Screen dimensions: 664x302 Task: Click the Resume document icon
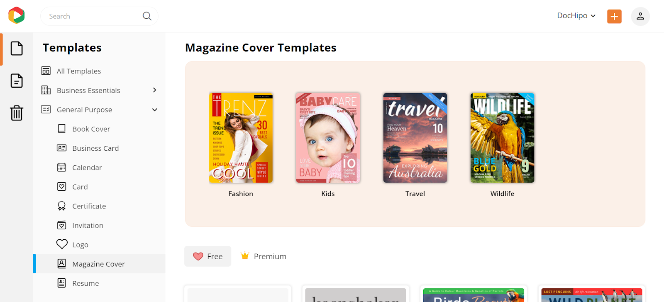tap(61, 283)
